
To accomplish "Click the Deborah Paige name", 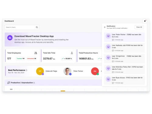I will pyautogui.click(x=51, y=71).
